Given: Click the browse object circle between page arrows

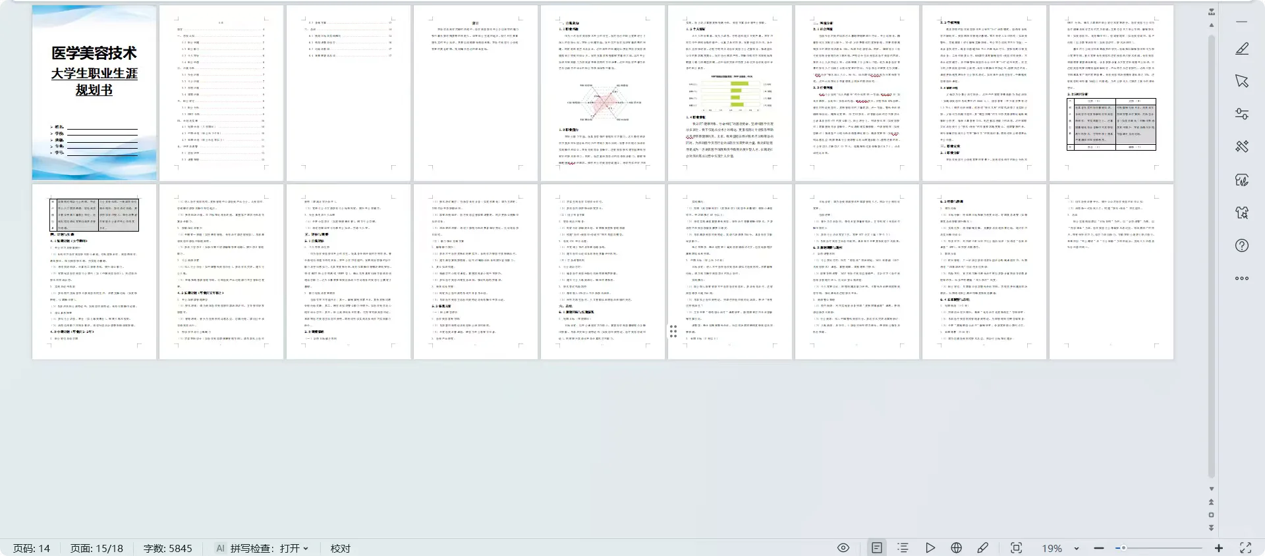Looking at the screenshot, I should pos(1211,515).
